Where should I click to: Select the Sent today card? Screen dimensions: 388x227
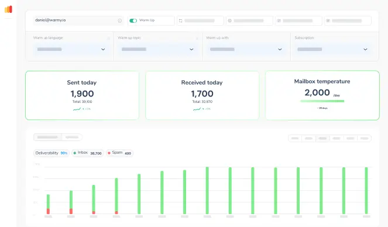[x=82, y=95]
